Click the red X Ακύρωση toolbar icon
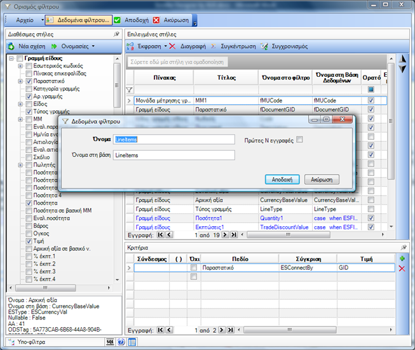The image size is (415, 350). click(x=156, y=20)
